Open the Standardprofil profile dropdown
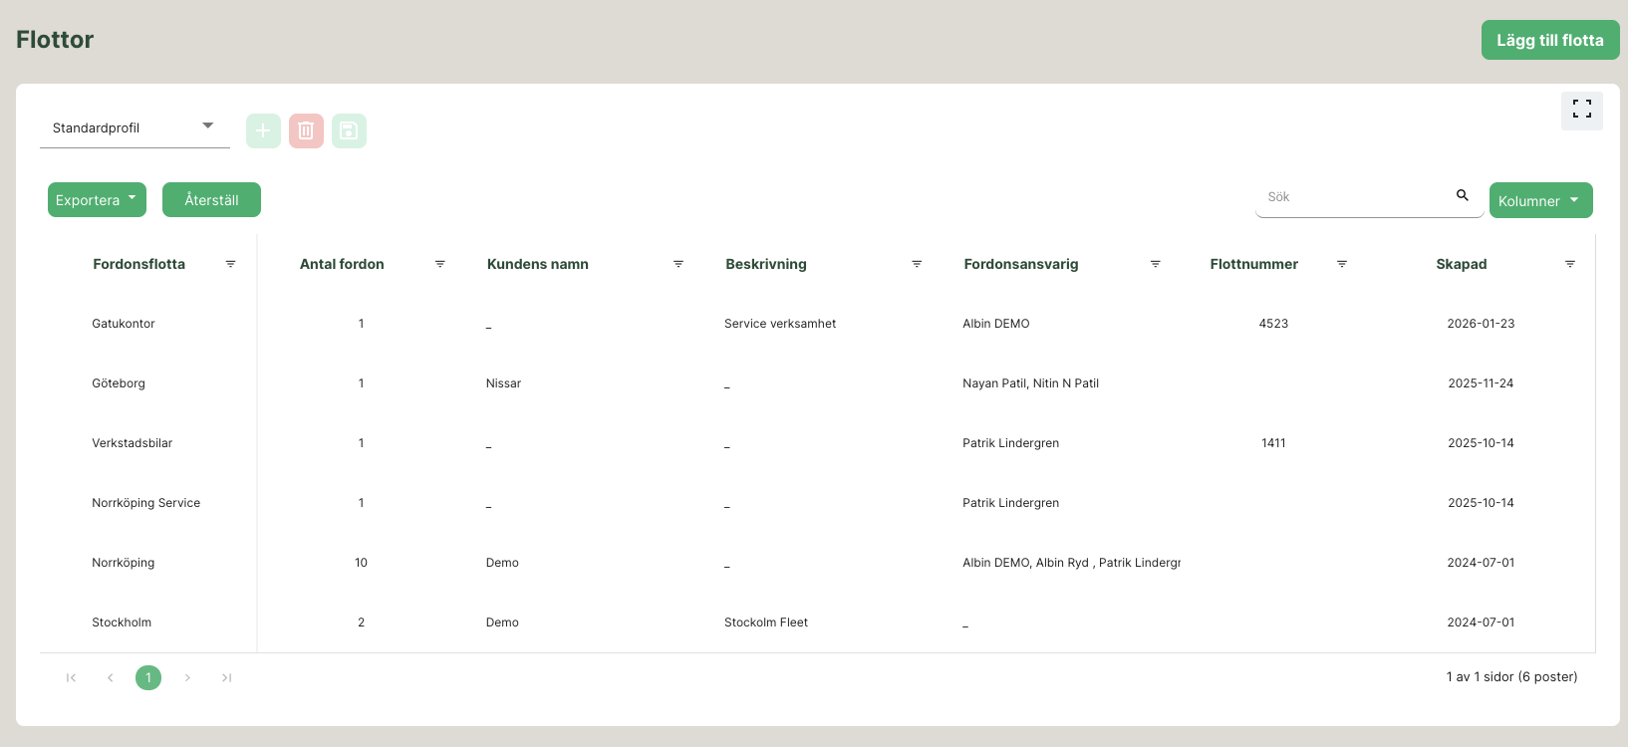Screen dimensions: 1628x747 click(135, 127)
